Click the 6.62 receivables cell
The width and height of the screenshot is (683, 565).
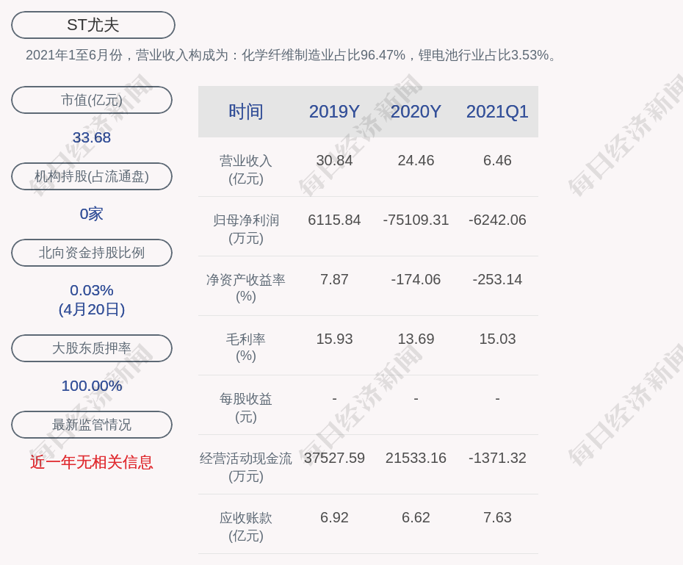pos(416,517)
